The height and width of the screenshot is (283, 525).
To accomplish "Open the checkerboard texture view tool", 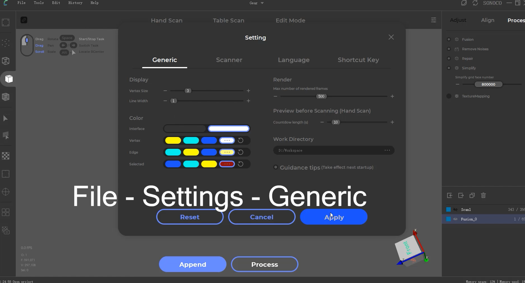I will click(6, 156).
